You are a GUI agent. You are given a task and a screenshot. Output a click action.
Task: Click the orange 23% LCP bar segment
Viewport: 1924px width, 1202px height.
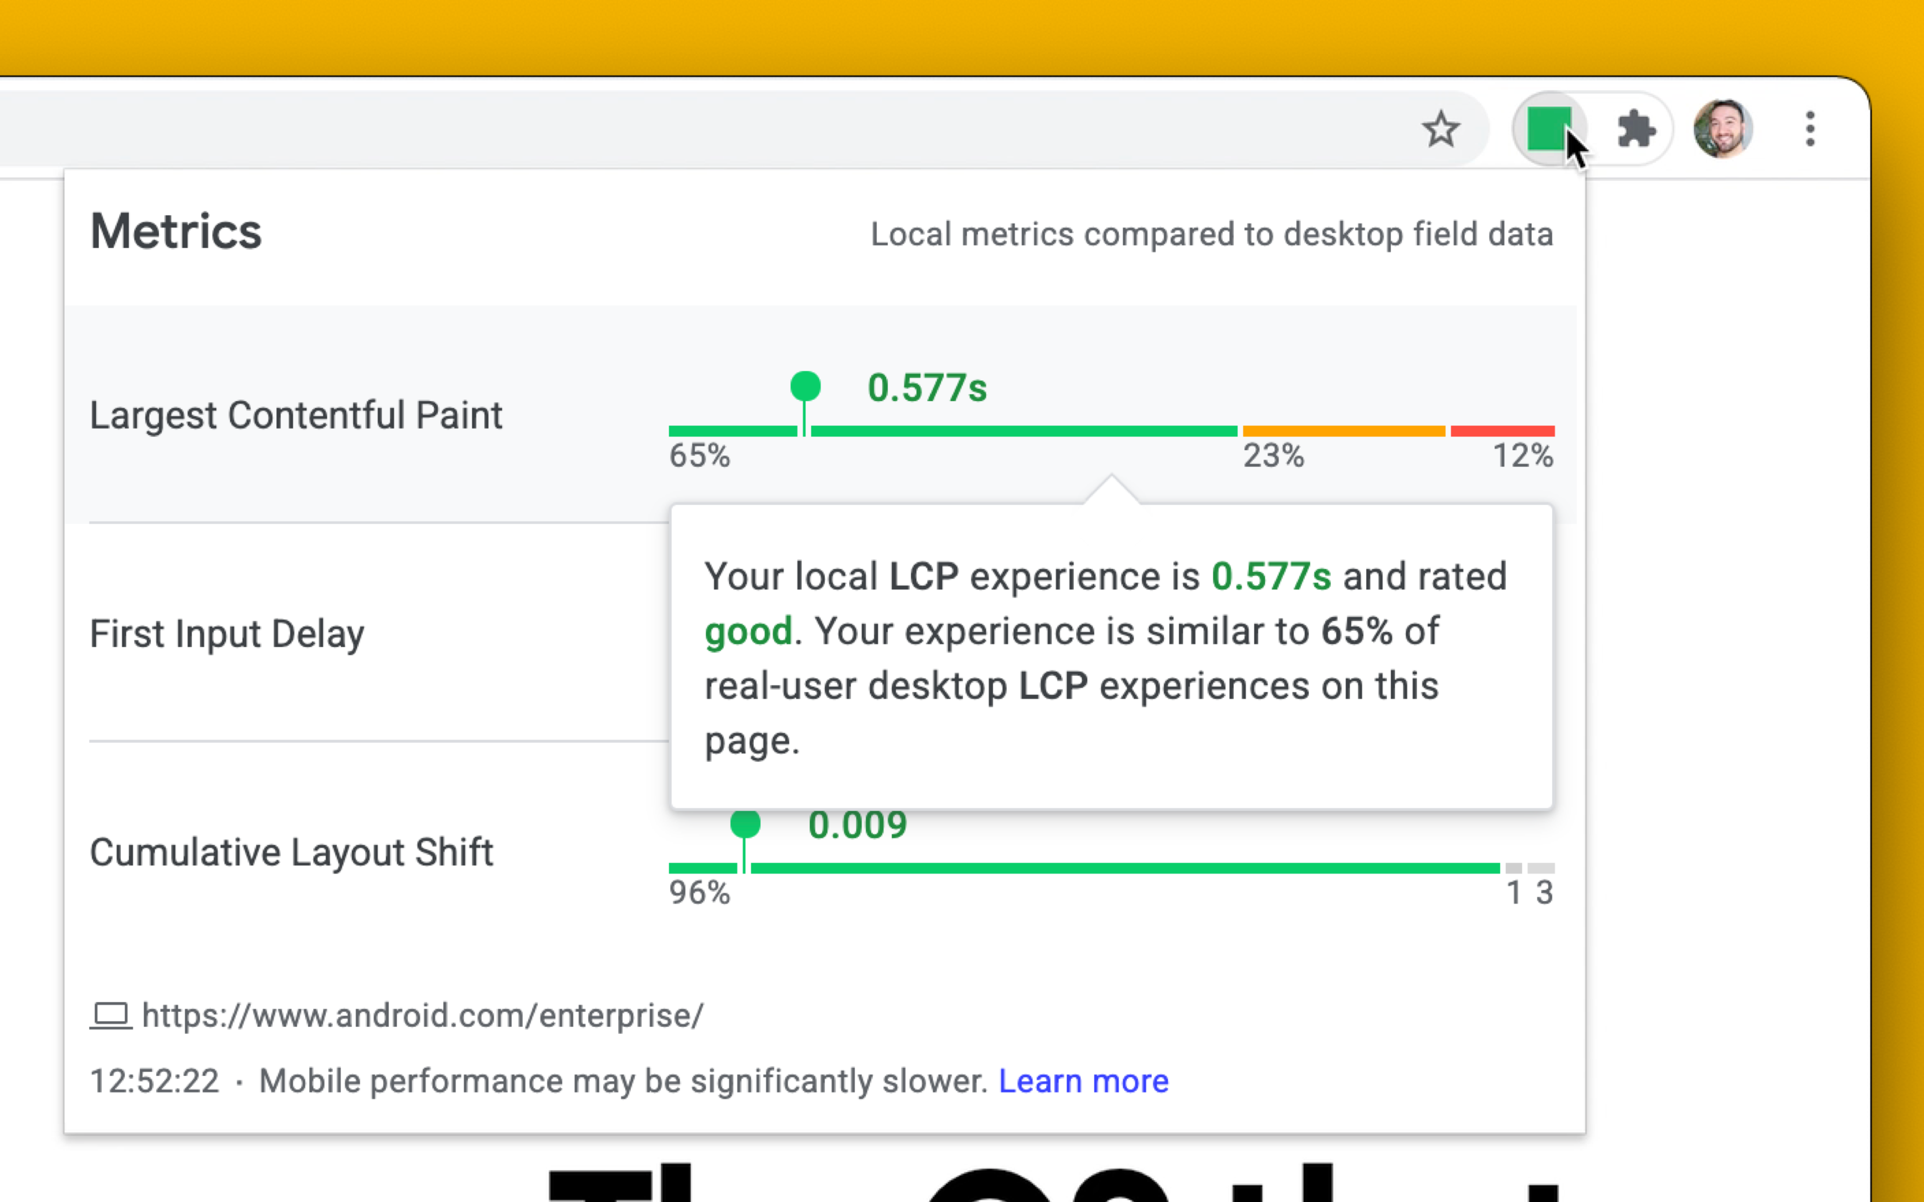pyautogui.click(x=1344, y=431)
